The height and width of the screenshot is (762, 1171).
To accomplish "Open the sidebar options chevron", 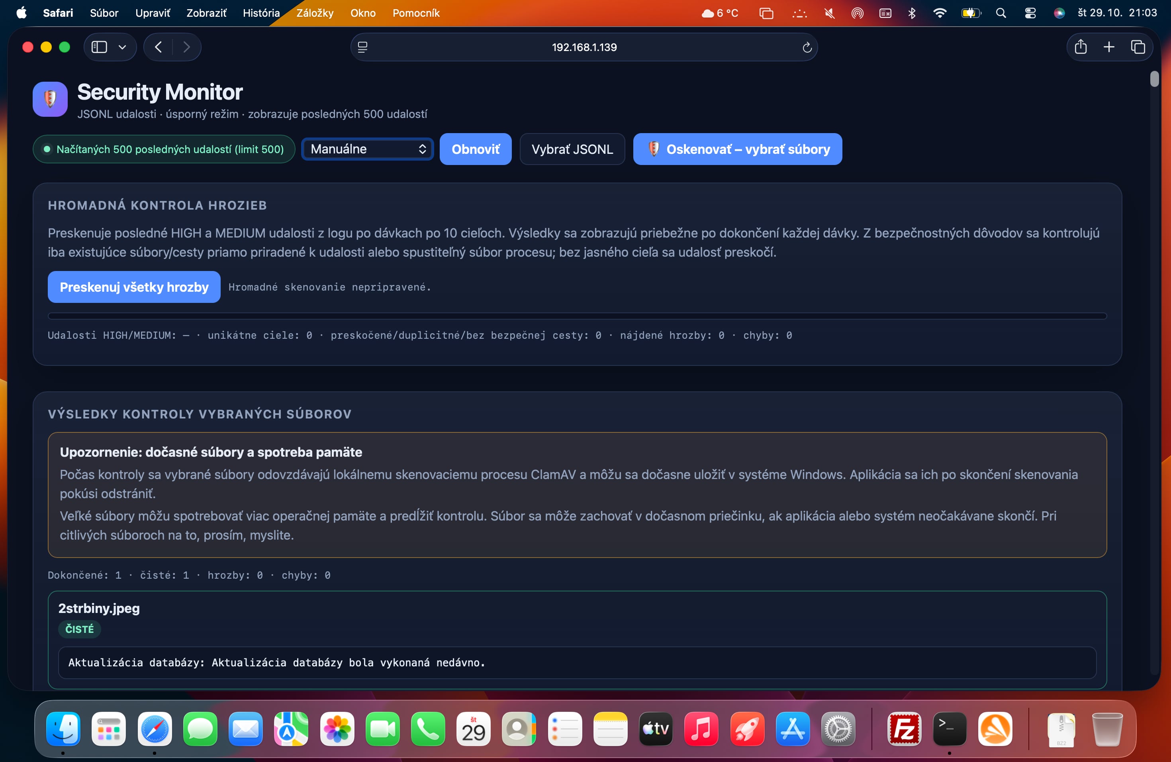I will point(123,47).
